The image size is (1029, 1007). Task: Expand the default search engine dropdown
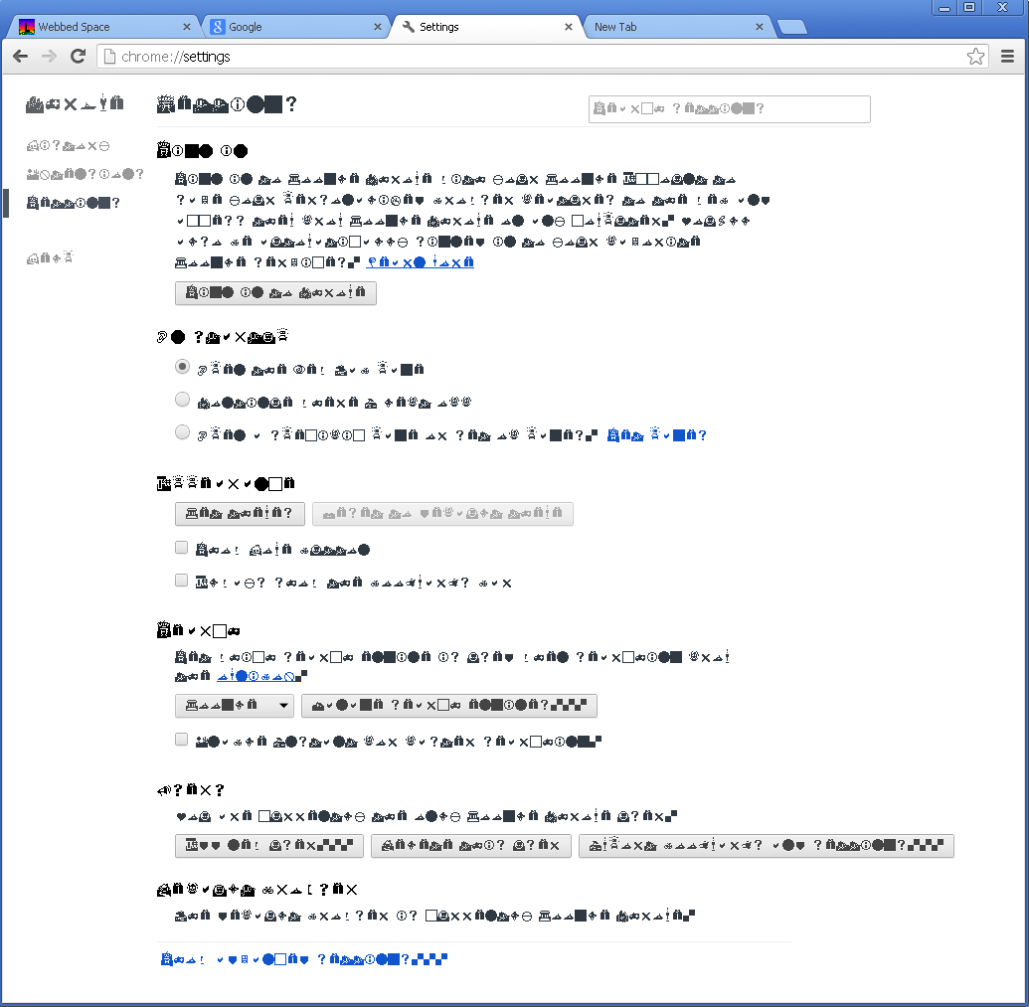[235, 706]
